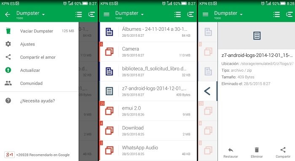This screenshot has width=295, height=161.
Task: Open ¿Necesita ayuda? entry
Action: [x=39, y=101]
